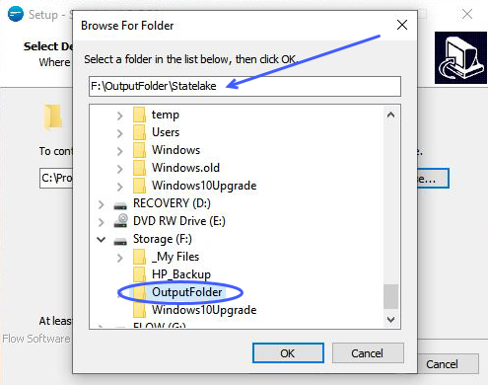Screen dimensions: 488x385
Task: Expand the _My Files folder
Action: [x=120, y=258]
